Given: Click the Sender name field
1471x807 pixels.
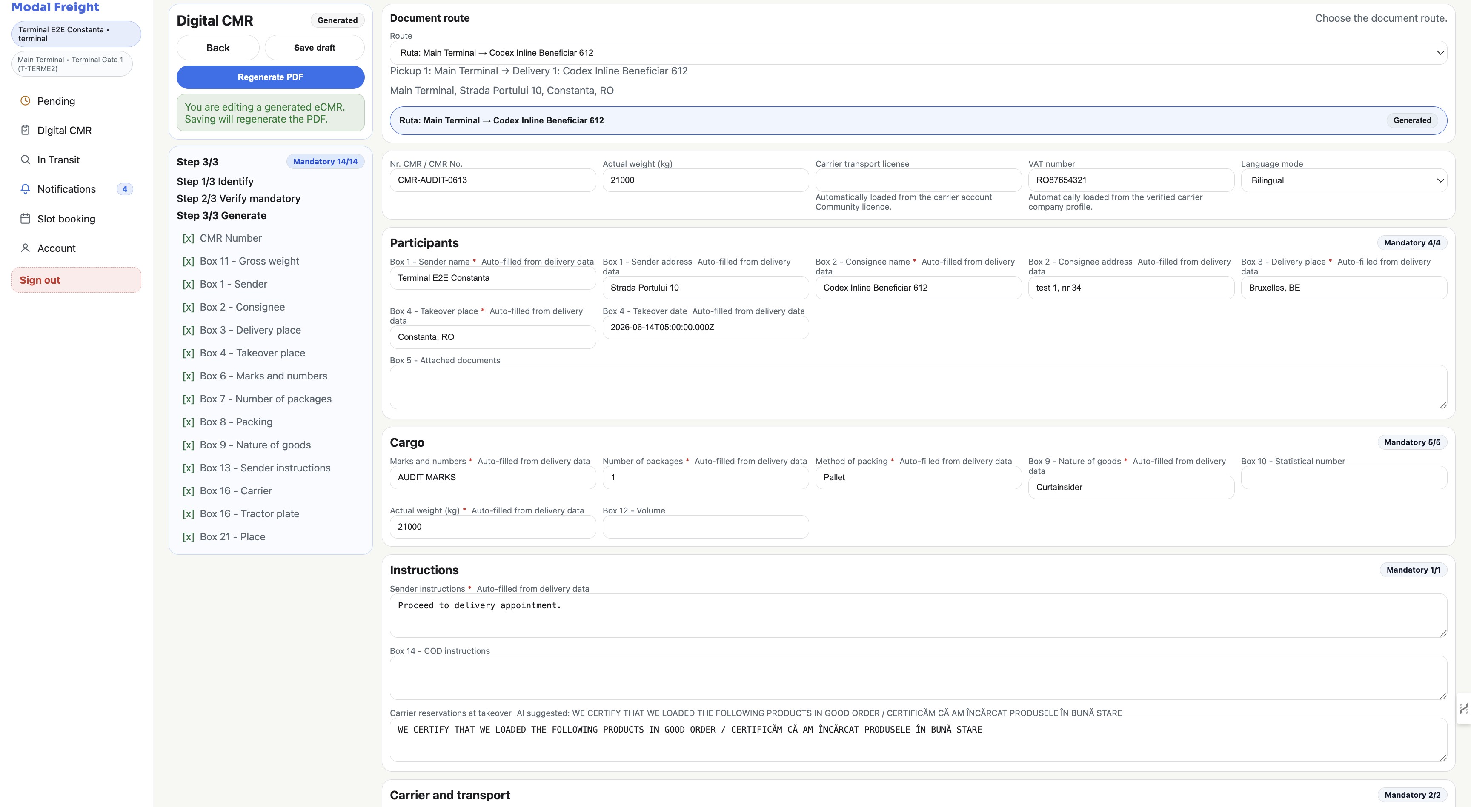Looking at the screenshot, I should coord(493,278).
